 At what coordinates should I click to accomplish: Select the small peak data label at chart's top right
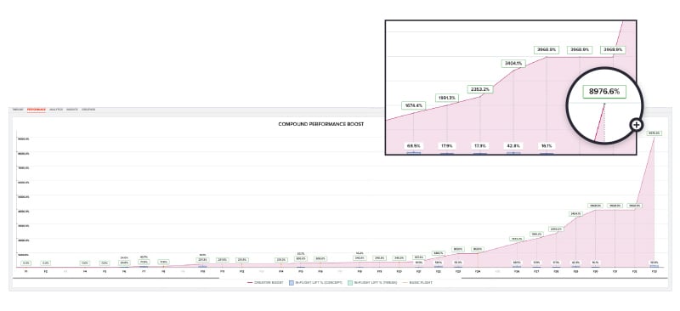pyautogui.click(x=654, y=133)
